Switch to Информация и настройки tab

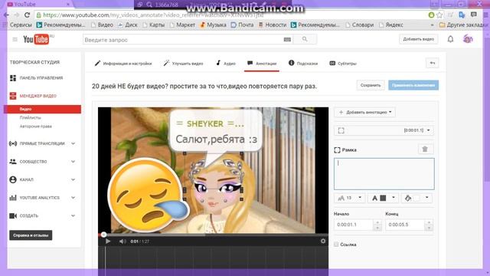point(123,63)
